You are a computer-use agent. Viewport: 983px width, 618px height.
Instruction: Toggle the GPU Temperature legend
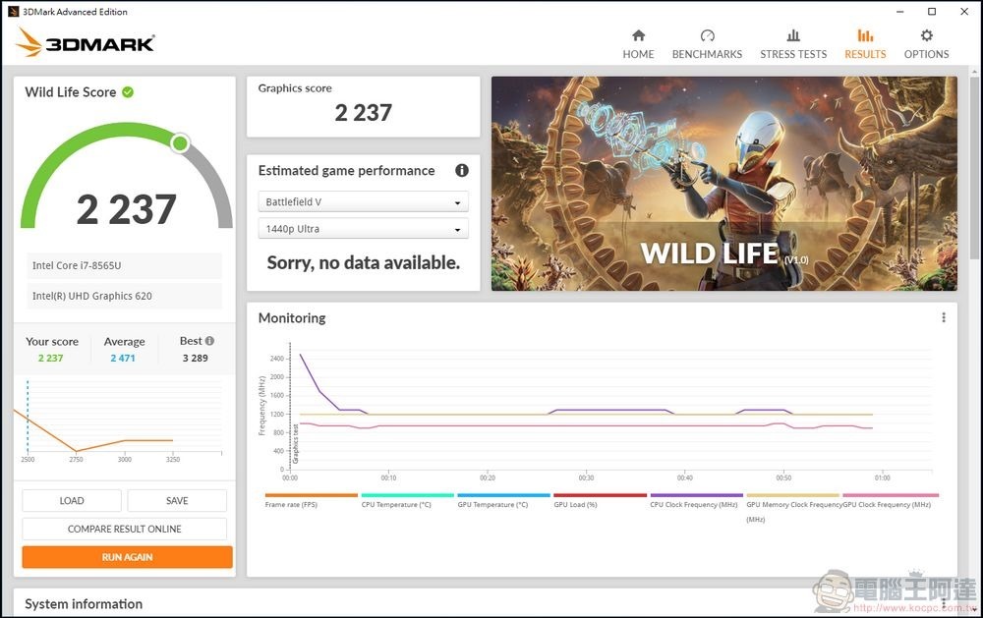tap(503, 500)
